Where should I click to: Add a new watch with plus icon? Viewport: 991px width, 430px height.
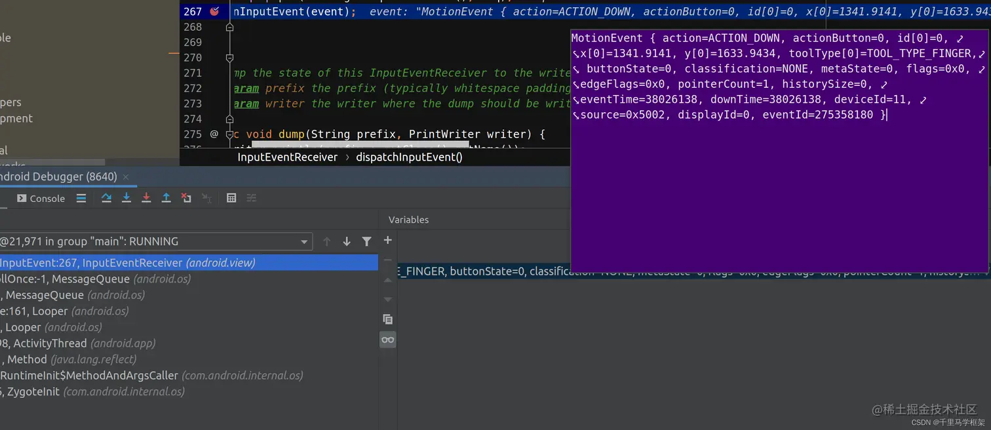pyautogui.click(x=387, y=241)
